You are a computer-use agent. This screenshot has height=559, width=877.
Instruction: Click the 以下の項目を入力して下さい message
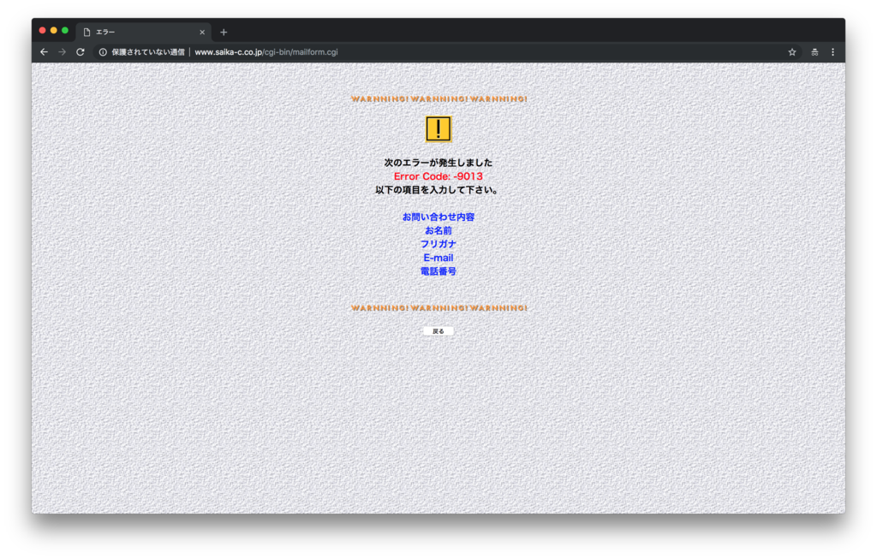tap(437, 190)
